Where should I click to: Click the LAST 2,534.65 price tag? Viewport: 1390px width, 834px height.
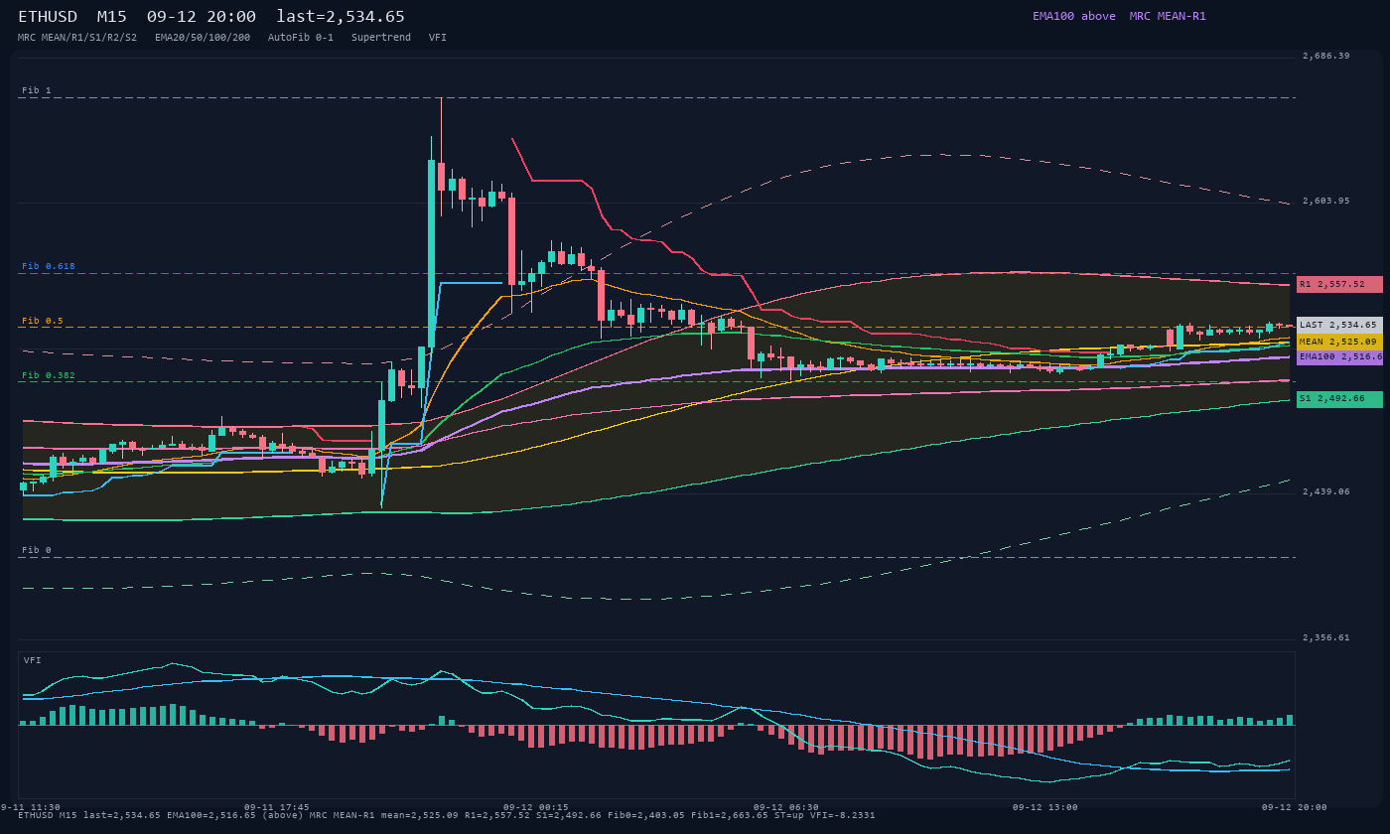[x=1339, y=325]
